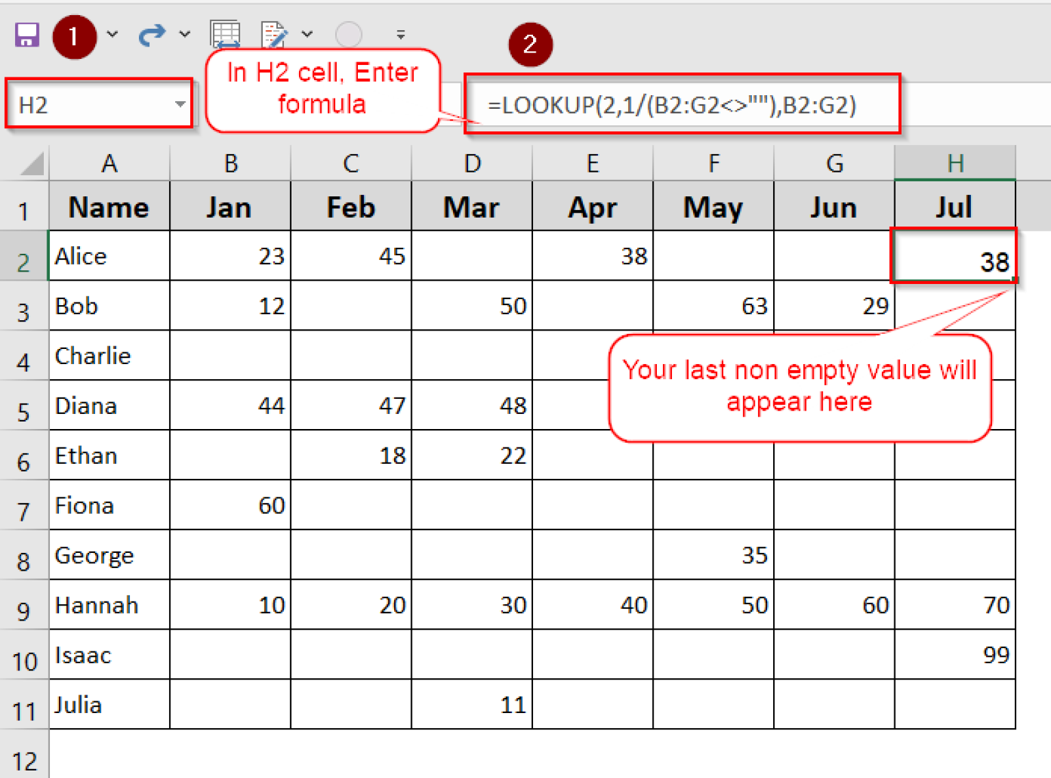Click the blue Redo arrow icon
1051x778 pixels.
pos(151,34)
